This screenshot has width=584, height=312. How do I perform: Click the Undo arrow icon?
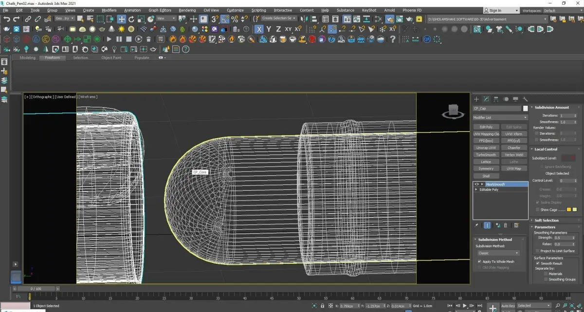pos(7,19)
